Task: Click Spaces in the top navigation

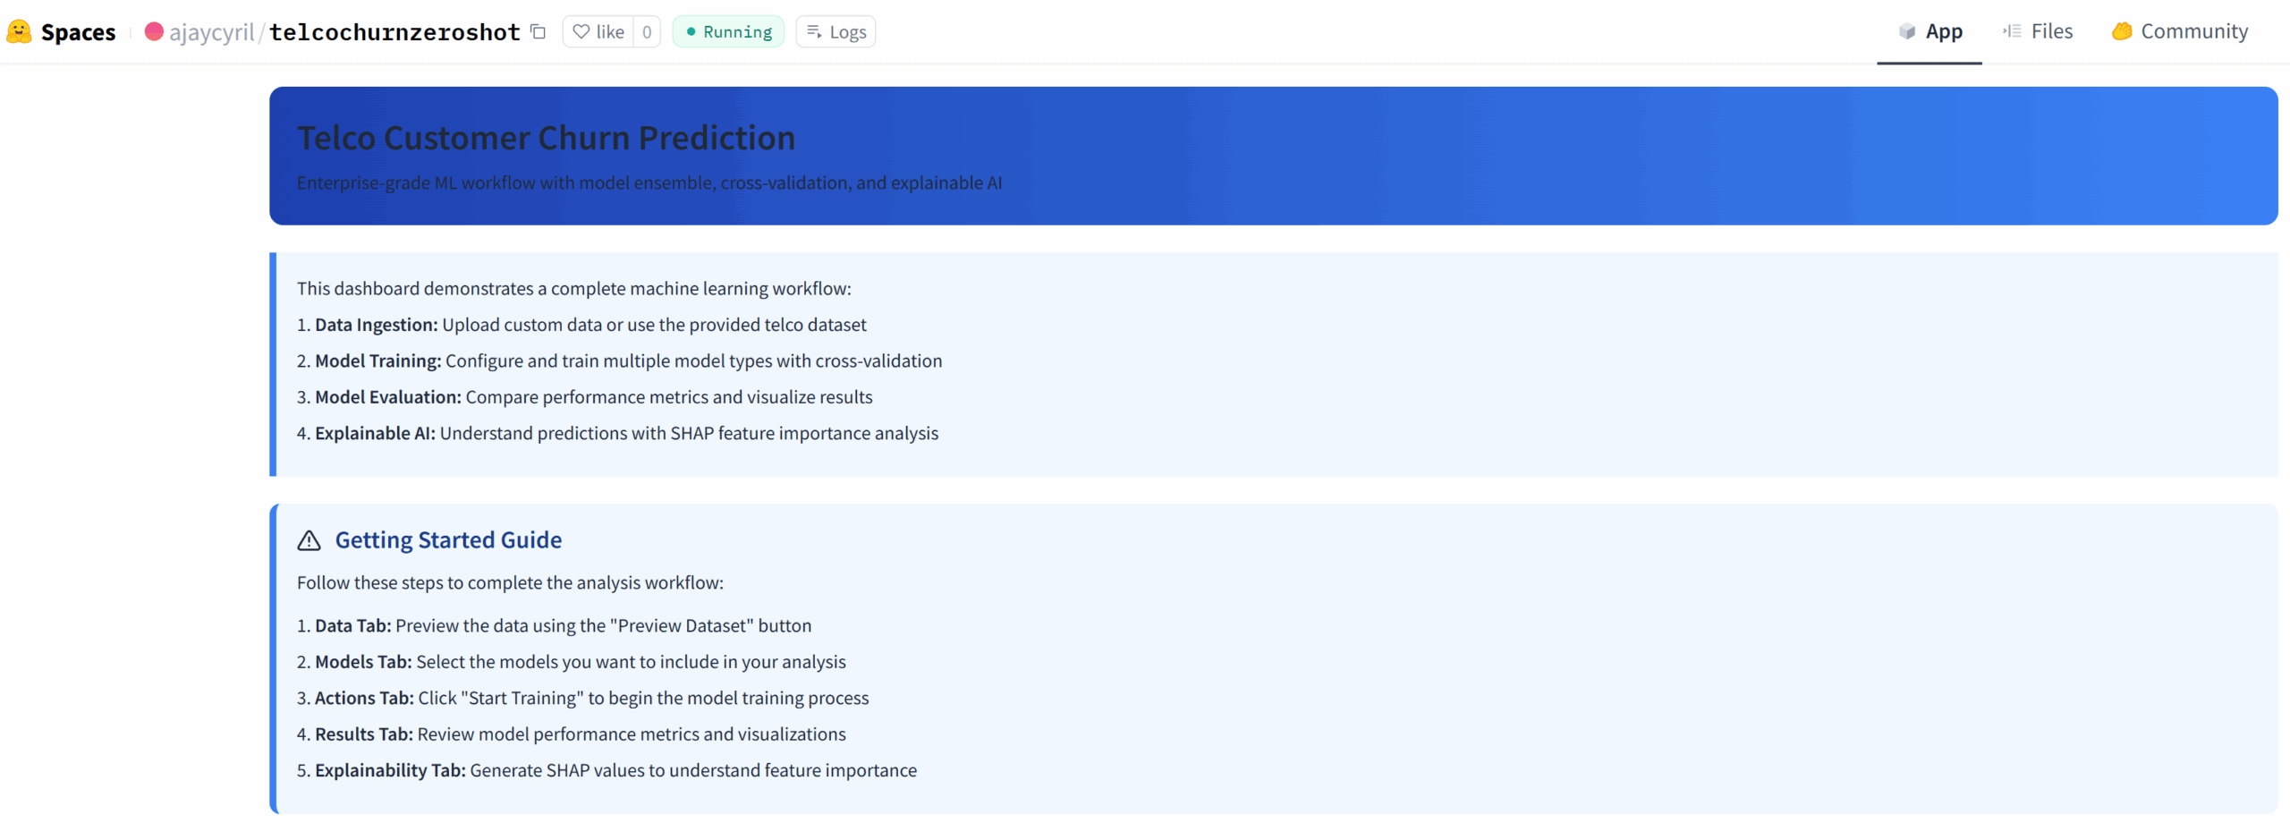Action: 77,31
